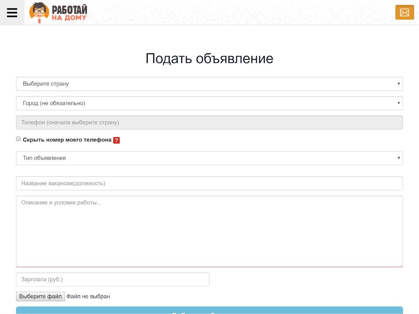Click the red question mark help icon
419x314 pixels.
click(x=117, y=140)
